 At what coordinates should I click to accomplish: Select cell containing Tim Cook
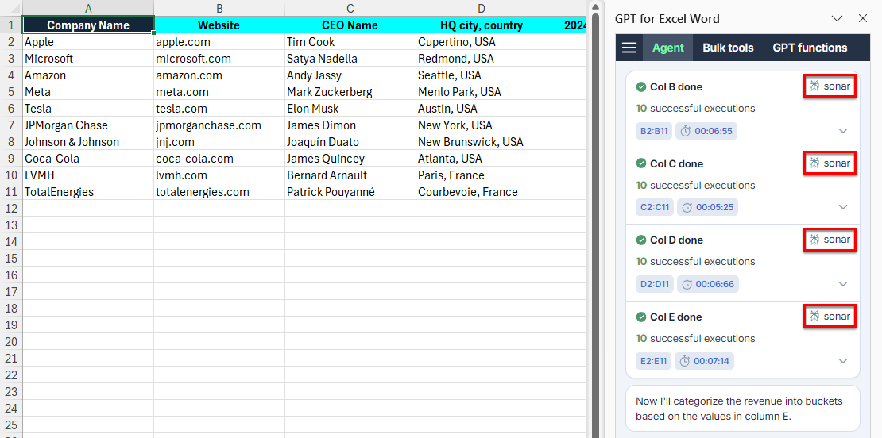click(x=350, y=42)
